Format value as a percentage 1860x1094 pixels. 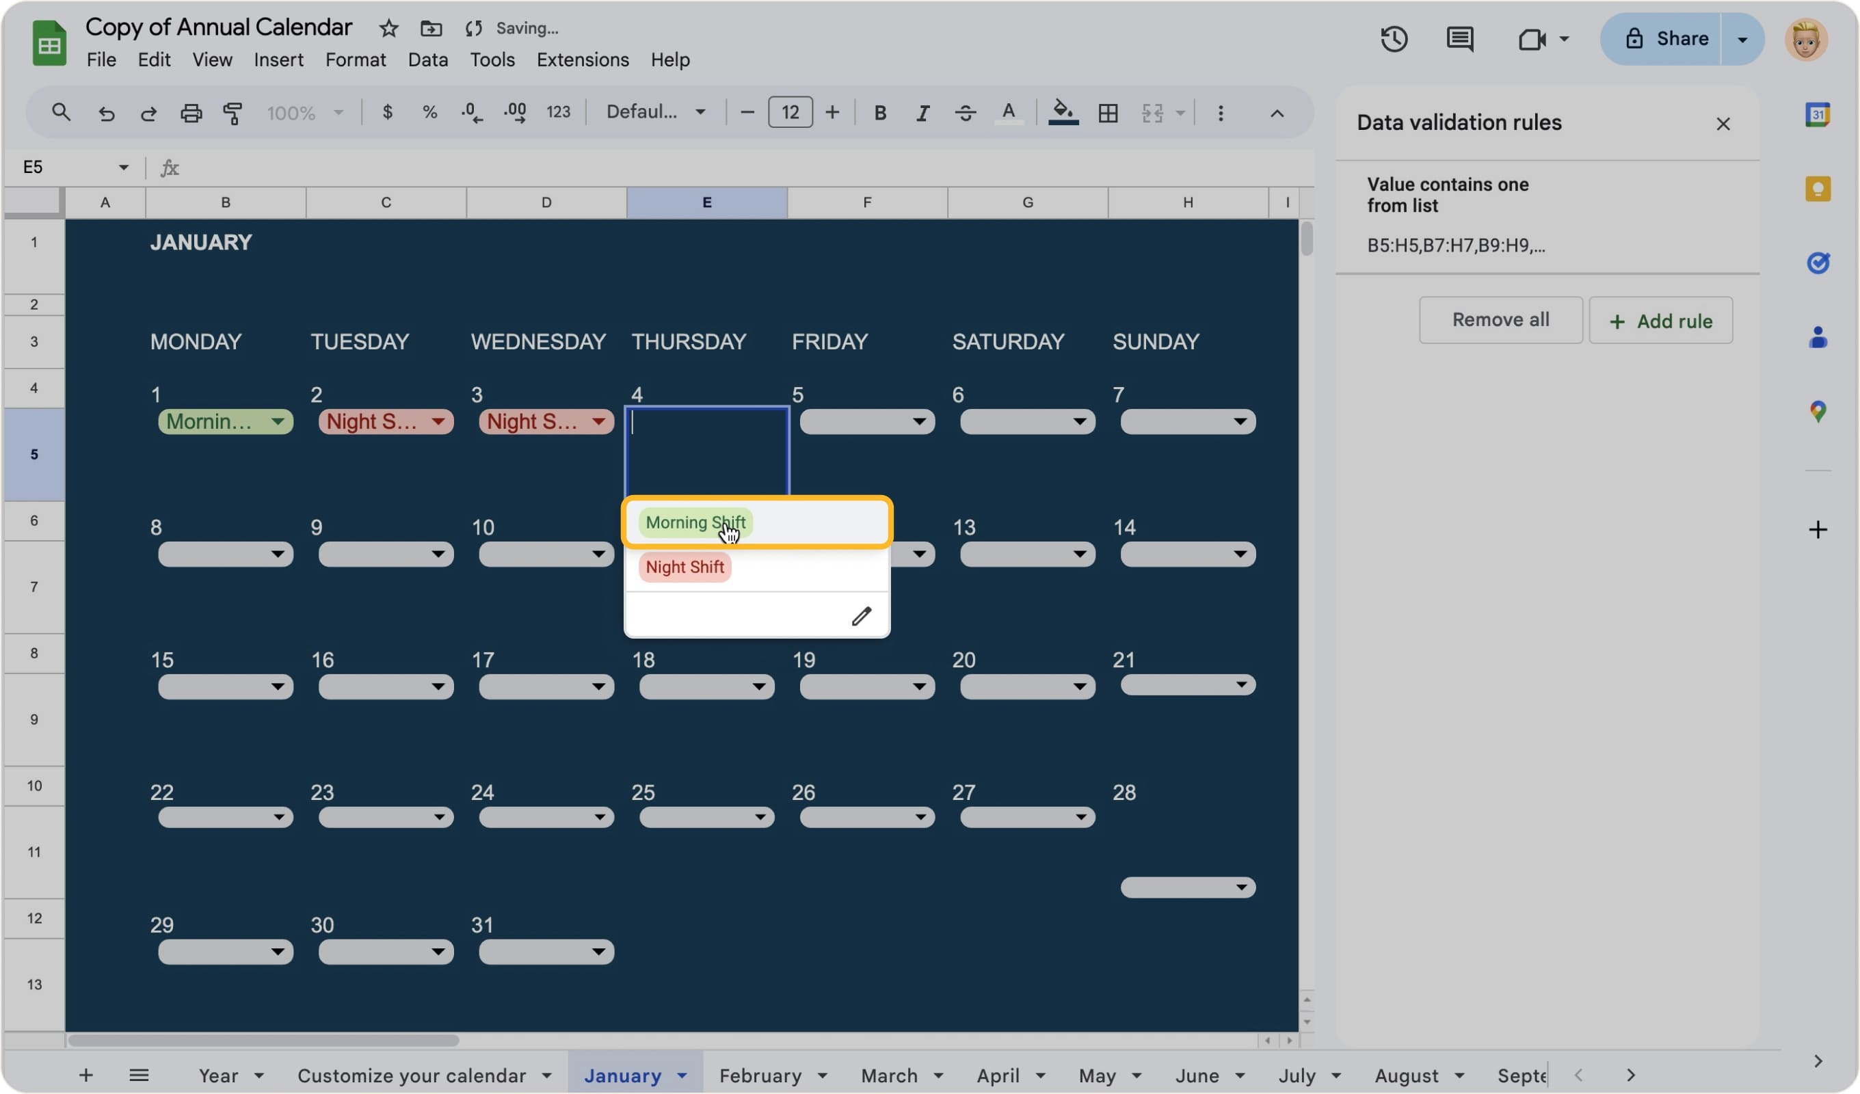click(x=429, y=112)
